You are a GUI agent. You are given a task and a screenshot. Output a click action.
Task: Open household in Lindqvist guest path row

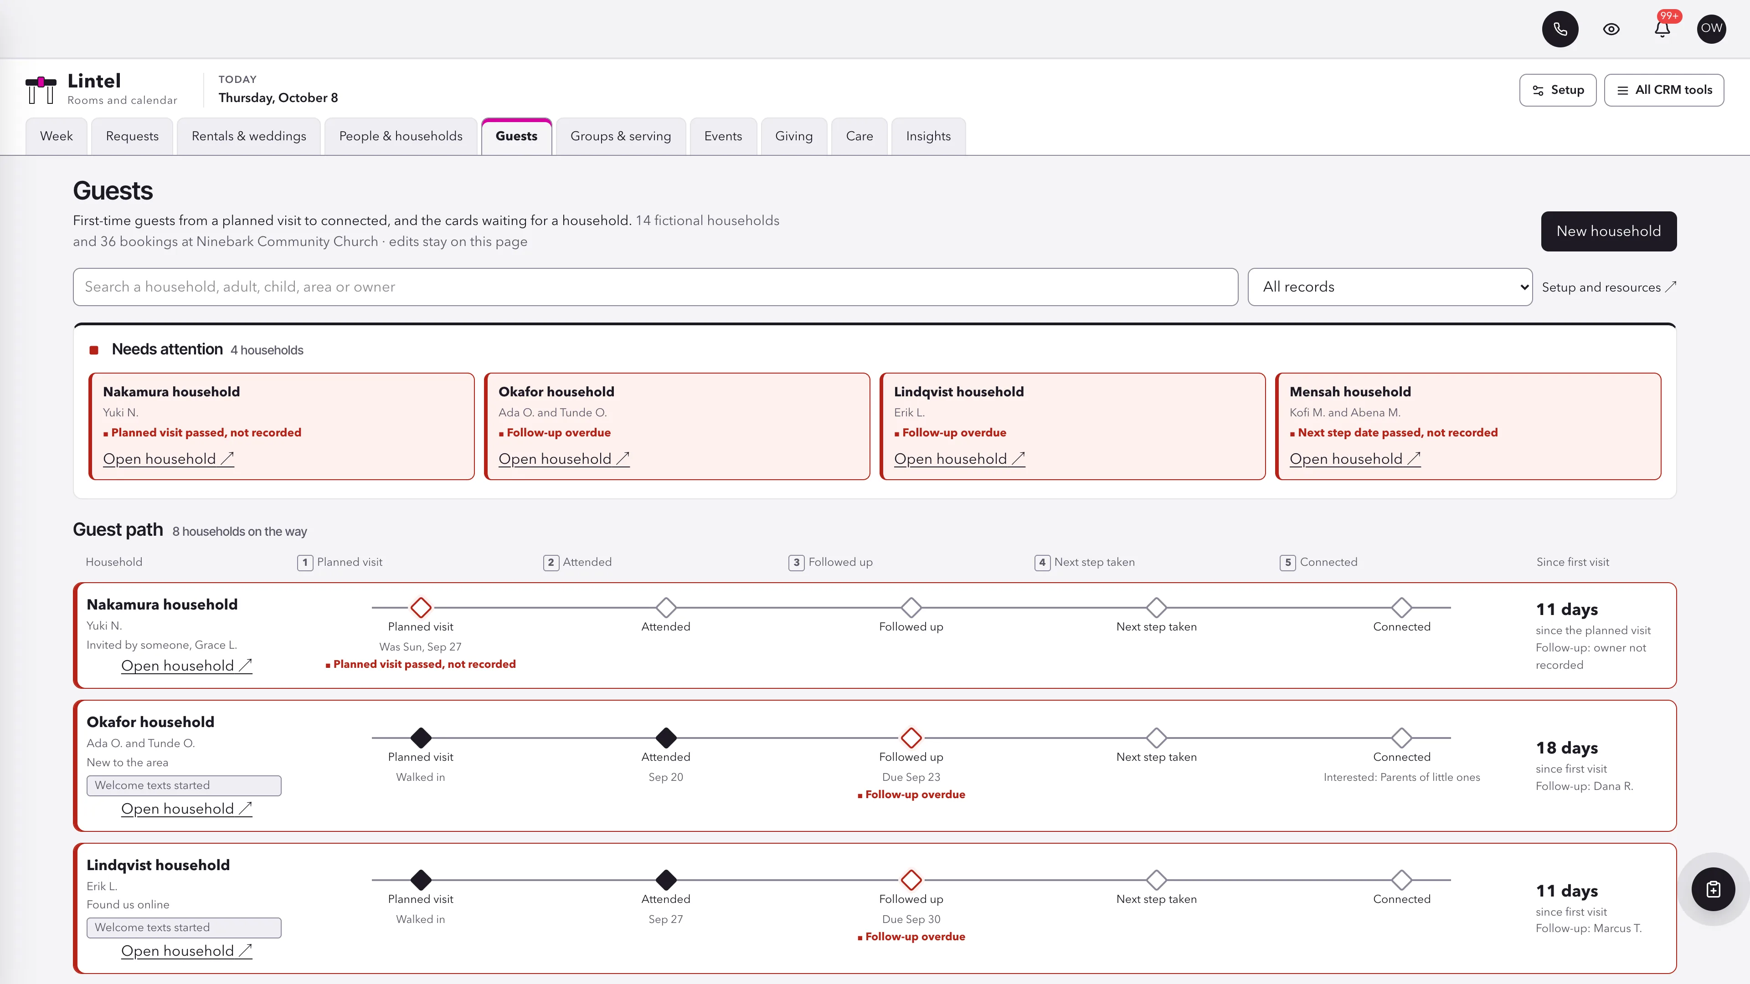coord(186,951)
